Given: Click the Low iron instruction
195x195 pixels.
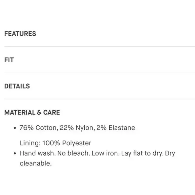Looking at the screenshot, I should pyautogui.click(x=106, y=153).
